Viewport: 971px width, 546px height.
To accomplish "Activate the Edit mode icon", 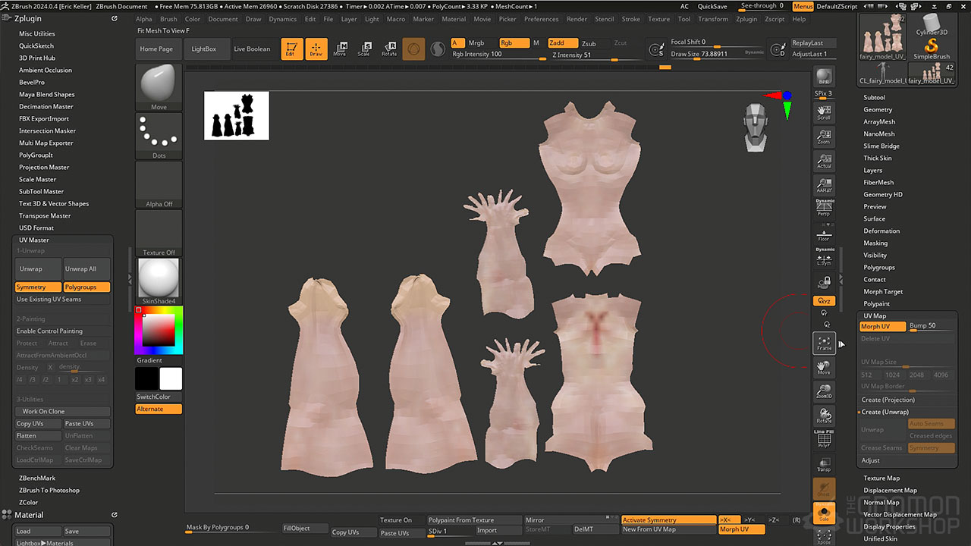I will click(x=292, y=49).
